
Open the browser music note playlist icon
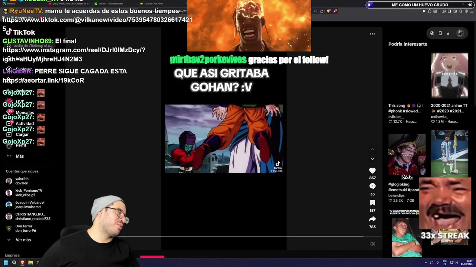coord(444,11)
